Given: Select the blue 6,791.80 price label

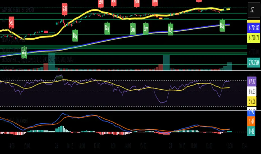Looking at the screenshot, I should tap(254, 28).
